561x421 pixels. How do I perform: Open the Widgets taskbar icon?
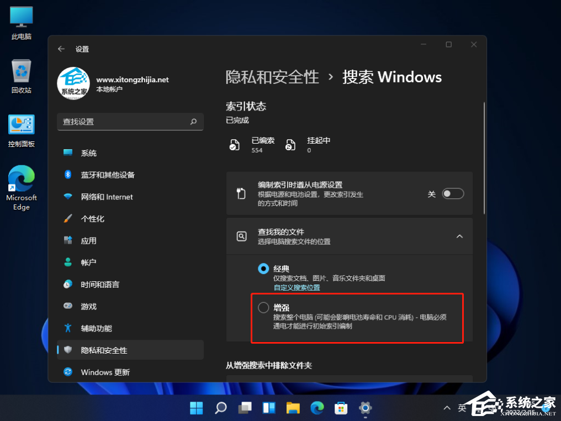point(269,408)
